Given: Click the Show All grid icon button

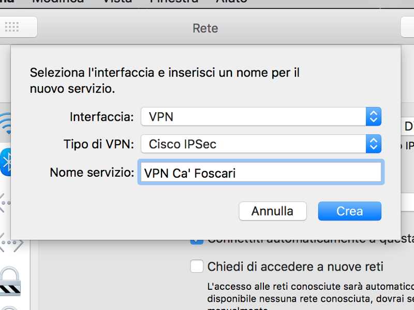Looking at the screenshot, I should coord(18,27).
